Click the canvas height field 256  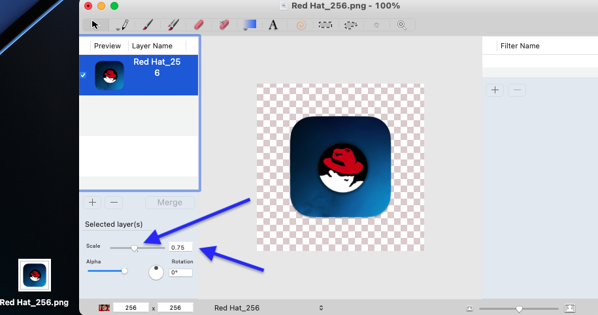pyautogui.click(x=175, y=307)
